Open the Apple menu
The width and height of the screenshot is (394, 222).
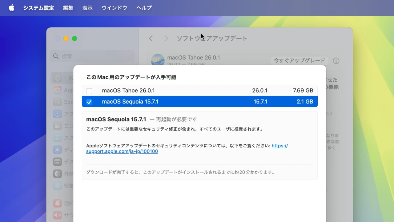coord(11,8)
